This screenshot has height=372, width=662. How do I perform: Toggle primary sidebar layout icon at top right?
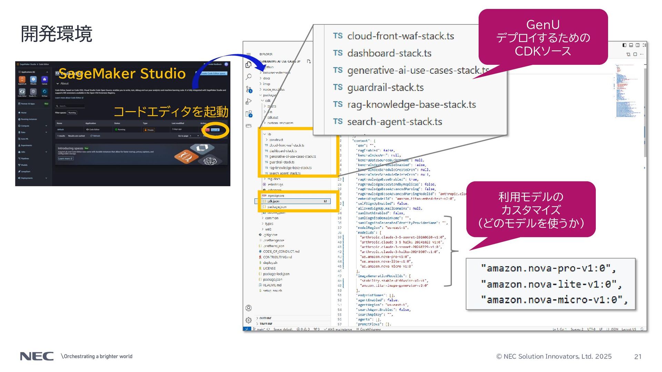coord(624,45)
